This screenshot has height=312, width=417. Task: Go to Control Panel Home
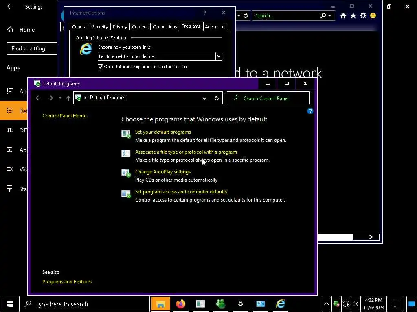pos(64,116)
